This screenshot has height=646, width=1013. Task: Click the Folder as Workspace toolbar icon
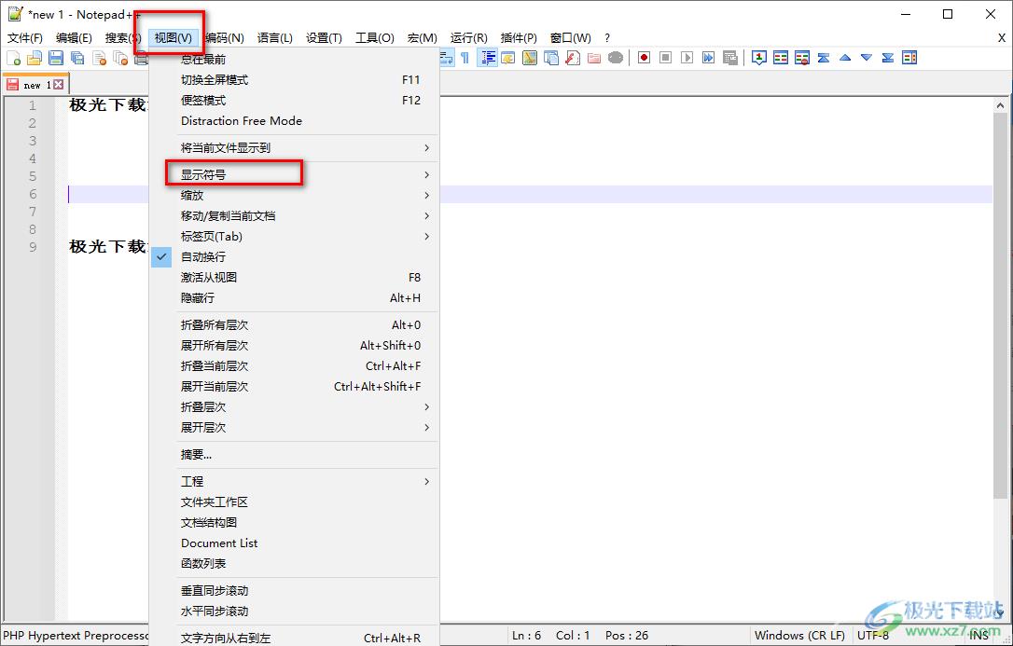click(x=594, y=58)
